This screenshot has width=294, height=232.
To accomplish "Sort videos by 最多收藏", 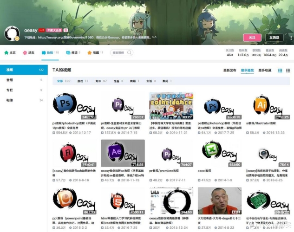I will [265, 70].
